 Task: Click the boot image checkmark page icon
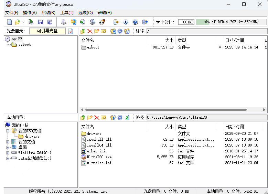(71, 31)
